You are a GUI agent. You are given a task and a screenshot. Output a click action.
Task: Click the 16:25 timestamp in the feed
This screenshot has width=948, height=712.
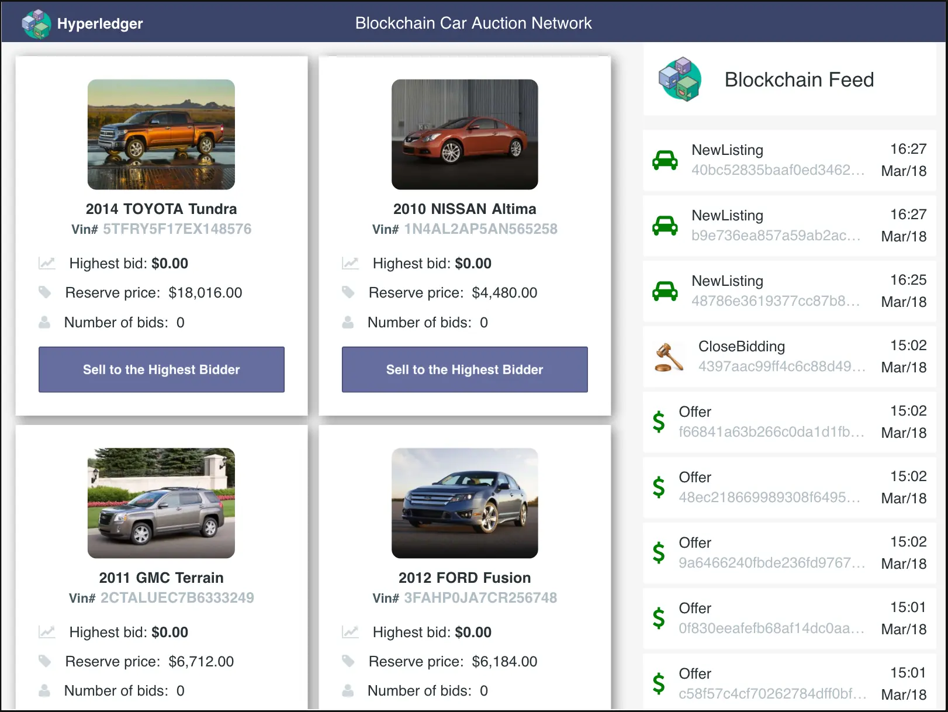coord(908,280)
